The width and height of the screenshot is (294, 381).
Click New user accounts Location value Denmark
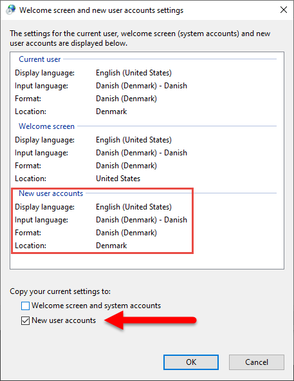(x=111, y=246)
